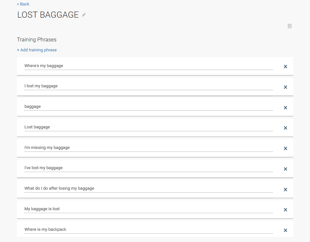The height and width of the screenshot is (242, 310).
Task: Delete the "My baggage is lost" phrase
Action: click(x=285, y=210)
